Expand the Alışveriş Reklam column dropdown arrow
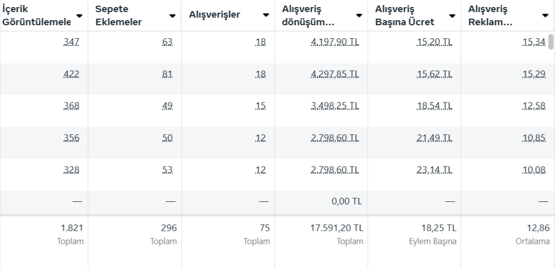 click(x=545, y=16)
